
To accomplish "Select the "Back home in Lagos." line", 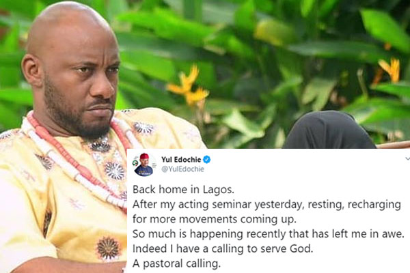I will [x=183, y=189].
